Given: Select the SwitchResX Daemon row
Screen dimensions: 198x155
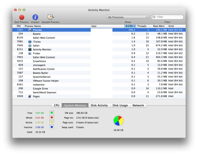Looking at the screenshot, I should (x=99, y=92).
